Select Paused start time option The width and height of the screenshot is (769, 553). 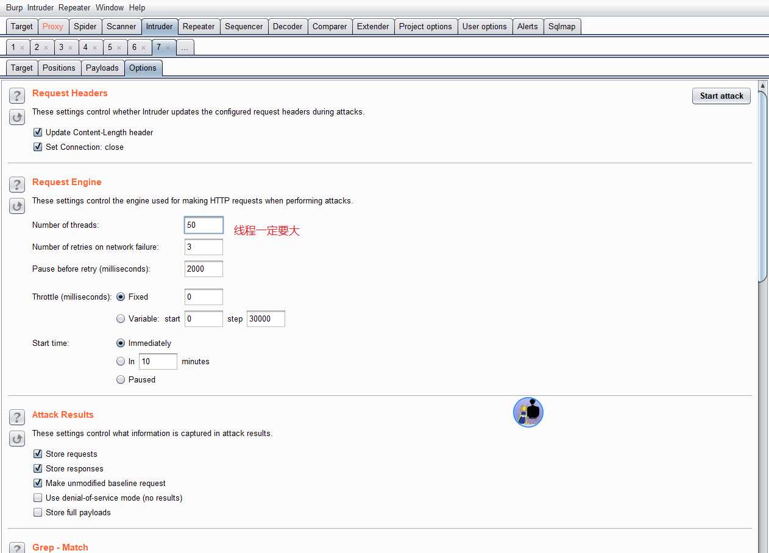point(121,379)
